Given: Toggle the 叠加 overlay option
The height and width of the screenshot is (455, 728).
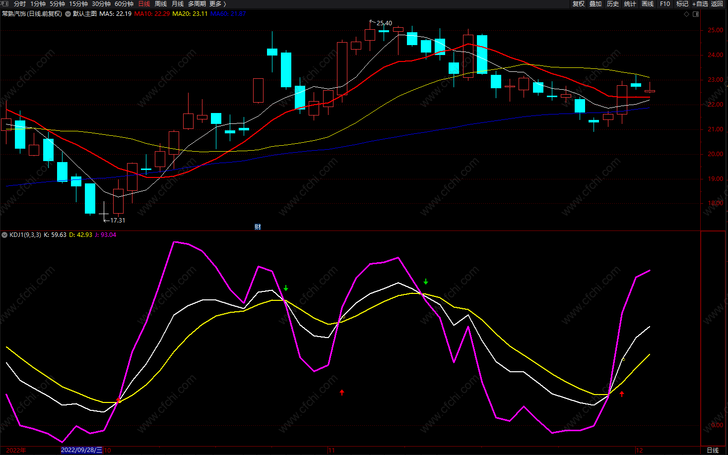Looking at the screenshot, I should point(596,4).
